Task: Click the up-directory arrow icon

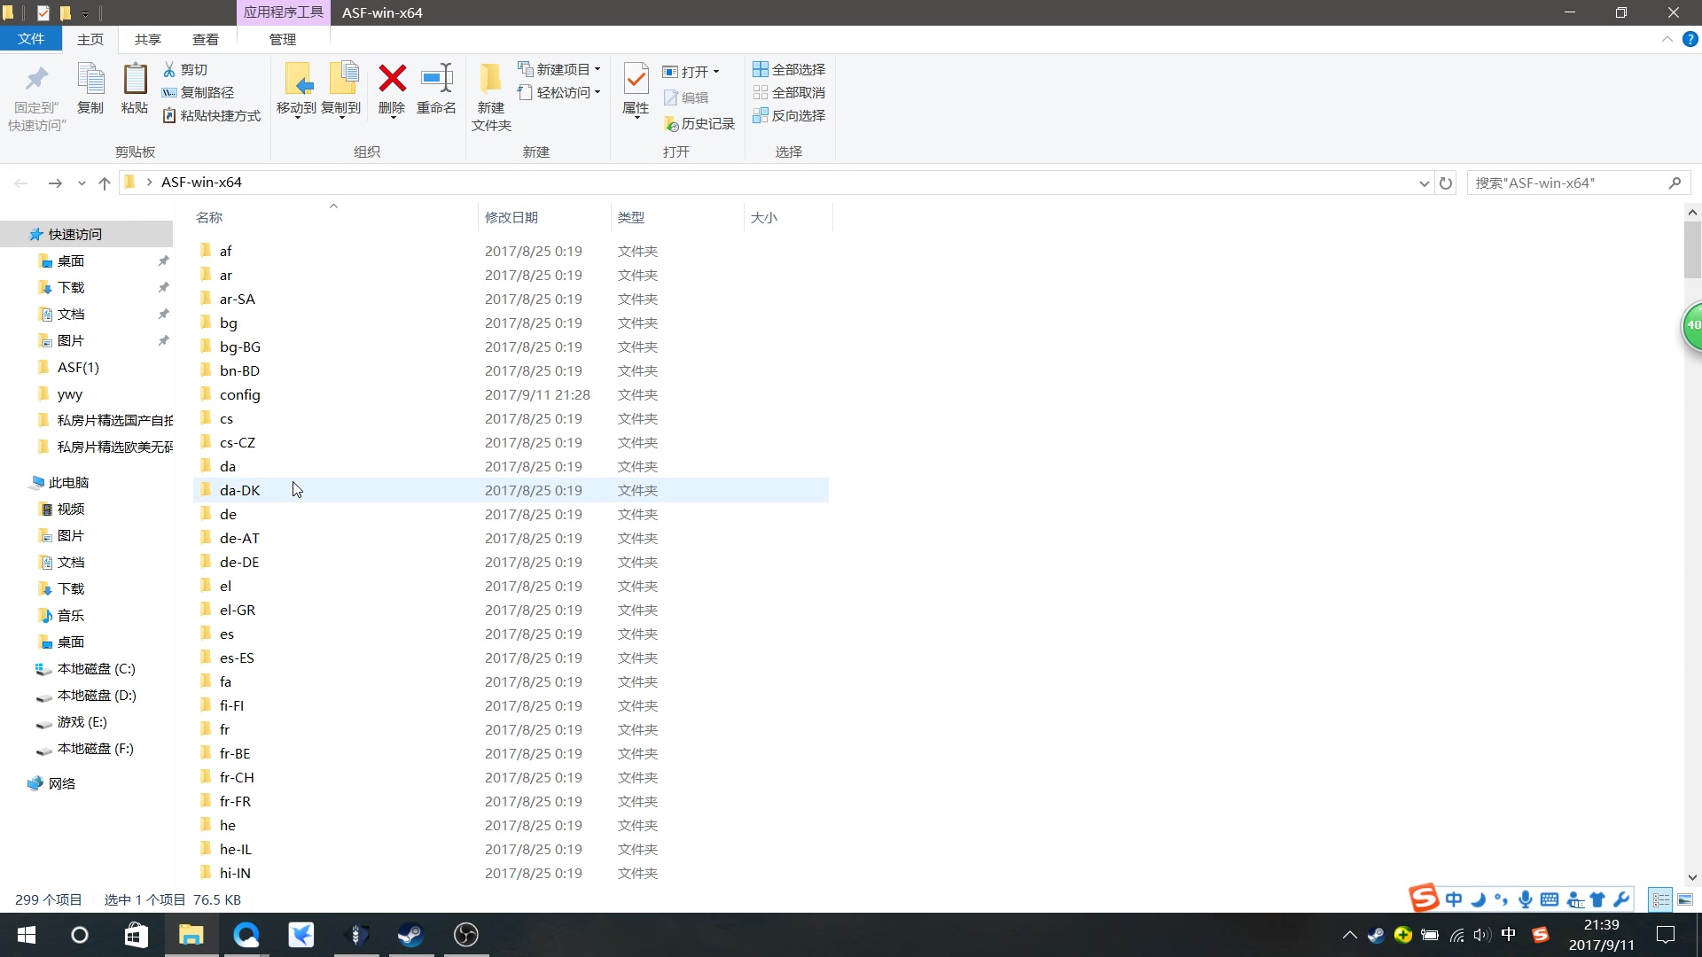Action: (105, 183)
